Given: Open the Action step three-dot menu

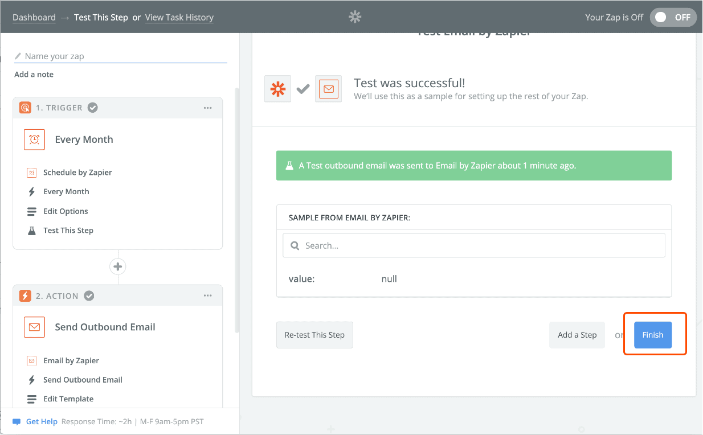Looking at the screenshot, I should [208, 296].
